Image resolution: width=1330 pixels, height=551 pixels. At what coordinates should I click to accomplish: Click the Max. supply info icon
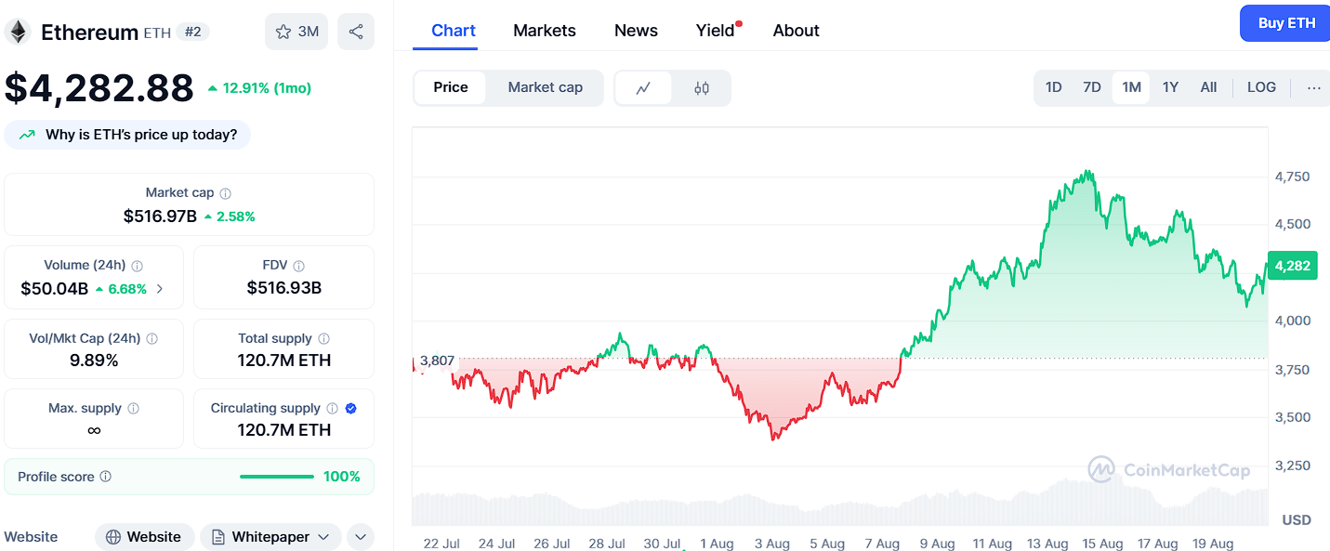click(133, 409)
